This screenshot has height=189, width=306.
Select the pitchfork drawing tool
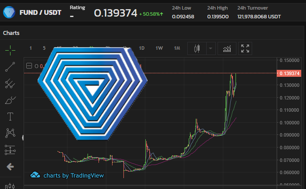pos(10,83)
